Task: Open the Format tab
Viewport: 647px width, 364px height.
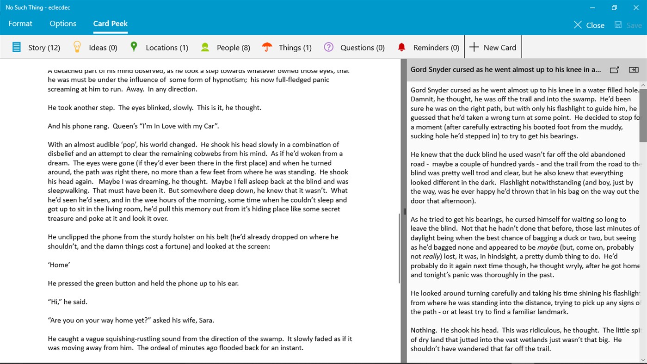Action: (x=20, y=24)
